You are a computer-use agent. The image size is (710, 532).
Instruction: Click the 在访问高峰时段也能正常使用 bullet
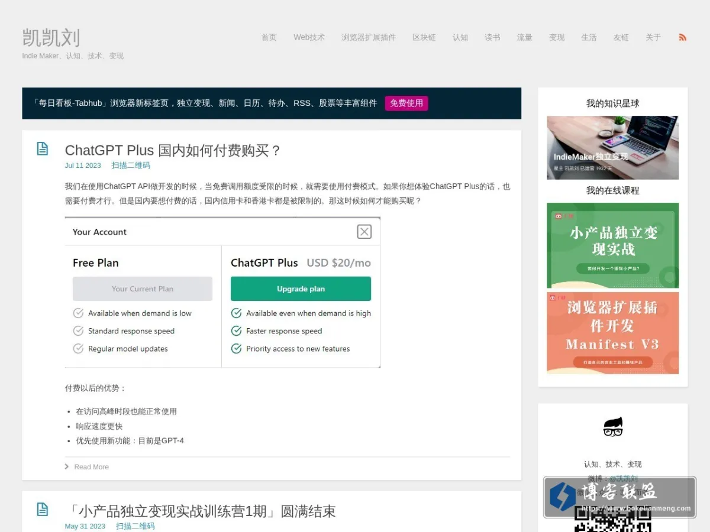click(x=126, y=411)
